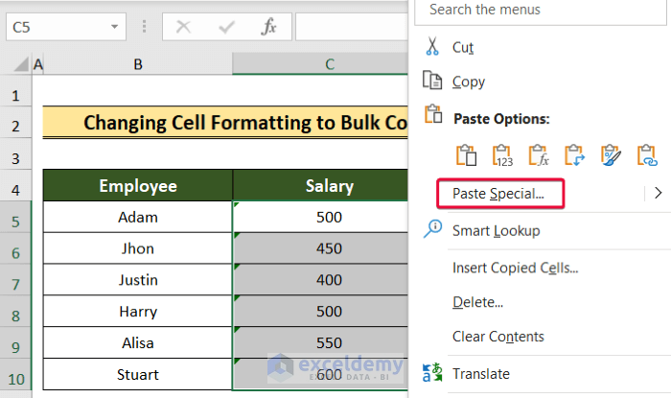Click the Insert Function fx button

(x=269, y=27)
